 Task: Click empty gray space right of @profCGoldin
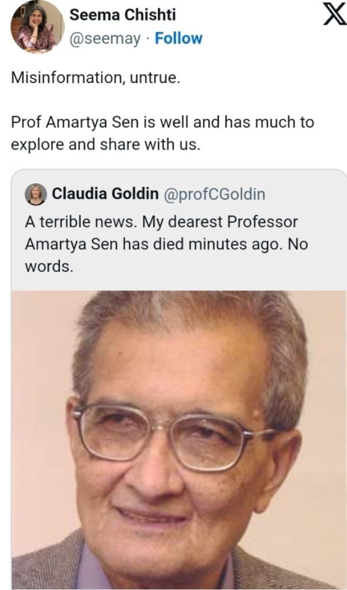(305, 194)
